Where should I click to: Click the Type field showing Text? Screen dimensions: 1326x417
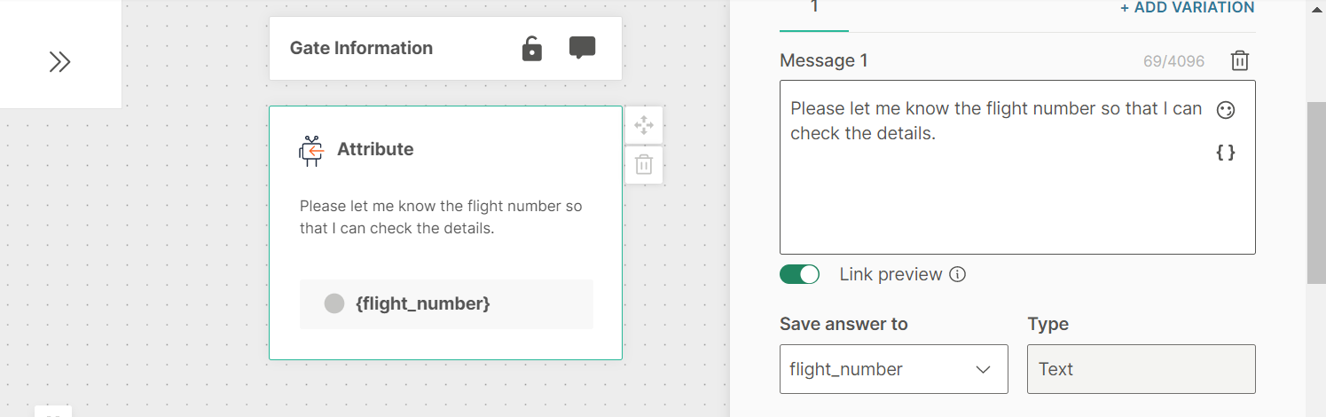[1141, 369]
